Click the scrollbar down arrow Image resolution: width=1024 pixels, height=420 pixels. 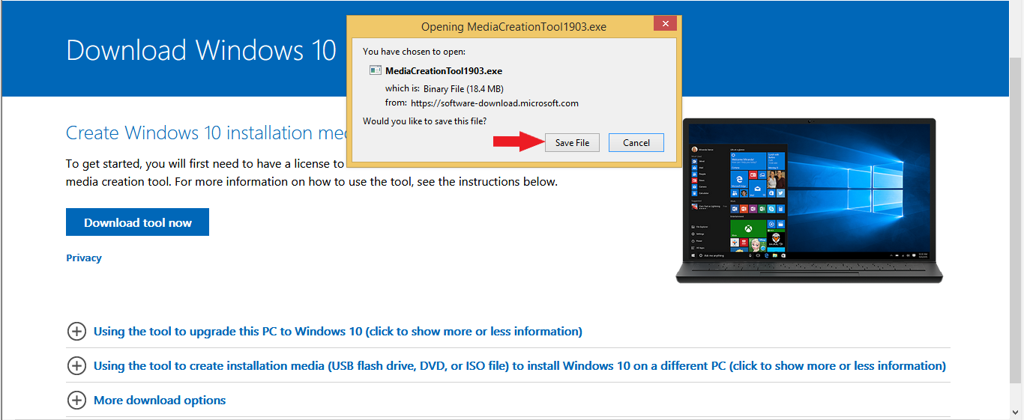[x=1017, y=413]
